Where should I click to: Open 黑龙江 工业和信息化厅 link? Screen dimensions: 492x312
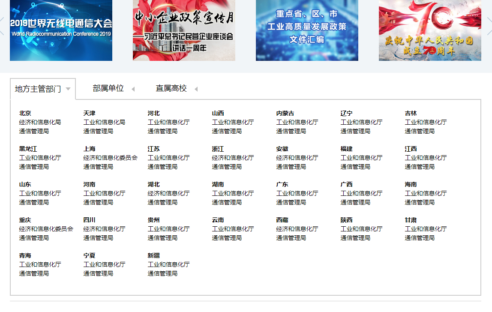[40, 158]
